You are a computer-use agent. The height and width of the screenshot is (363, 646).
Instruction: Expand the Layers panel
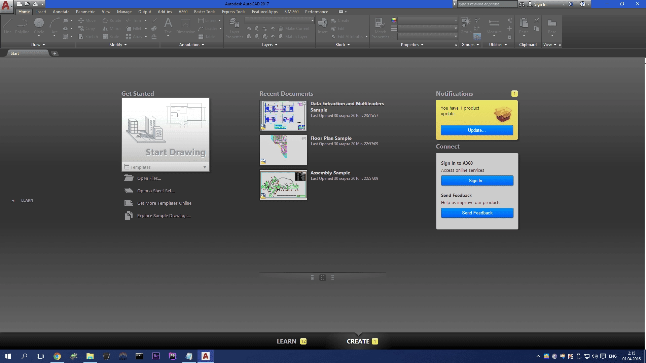270,45
